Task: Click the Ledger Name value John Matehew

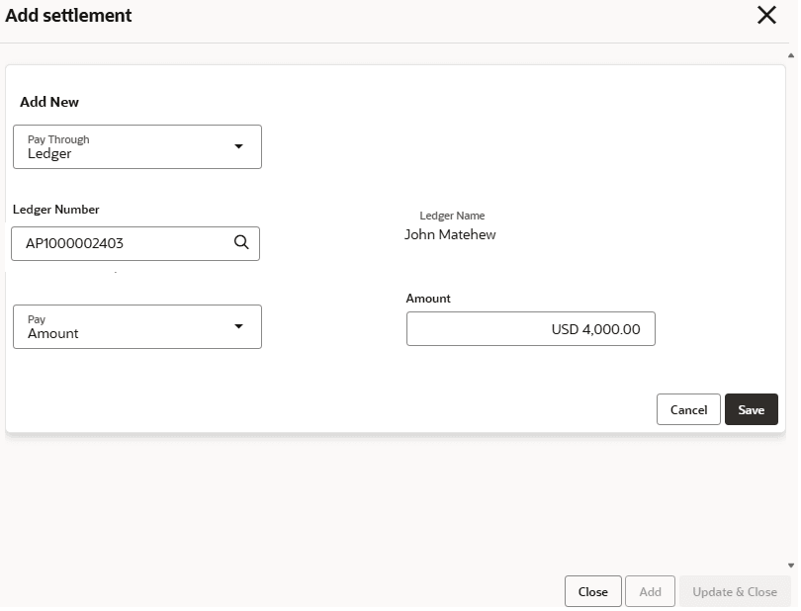Action: (x=450, y=234)
